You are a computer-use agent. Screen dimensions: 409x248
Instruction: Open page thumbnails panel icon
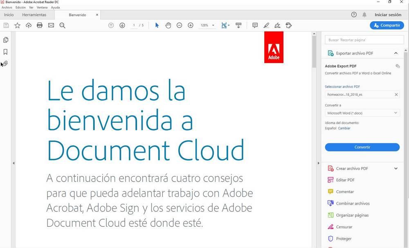tap(5, 40)
